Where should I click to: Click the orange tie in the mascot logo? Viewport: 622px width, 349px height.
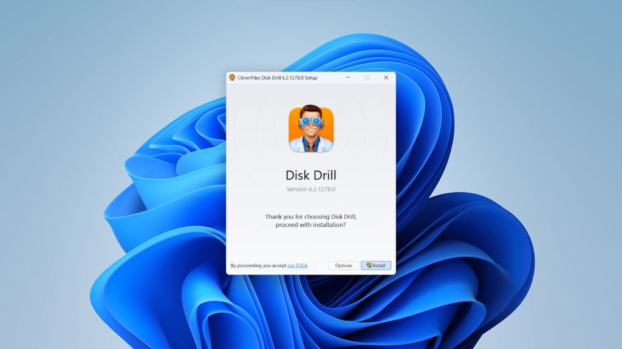[x=311, y=145]
